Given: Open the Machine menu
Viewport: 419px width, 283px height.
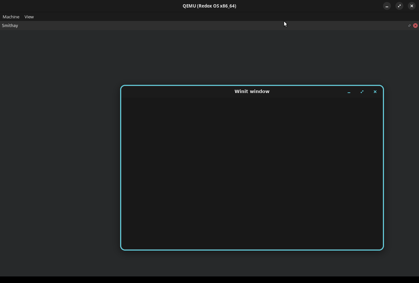Looking at the screenshot, I should [x=11, y=17].
